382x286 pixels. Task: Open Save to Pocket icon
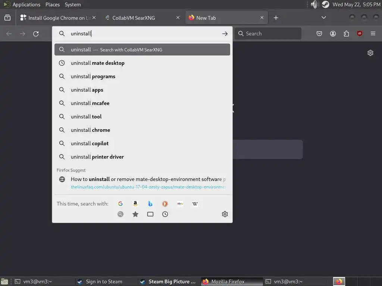(x=319, y=34)
